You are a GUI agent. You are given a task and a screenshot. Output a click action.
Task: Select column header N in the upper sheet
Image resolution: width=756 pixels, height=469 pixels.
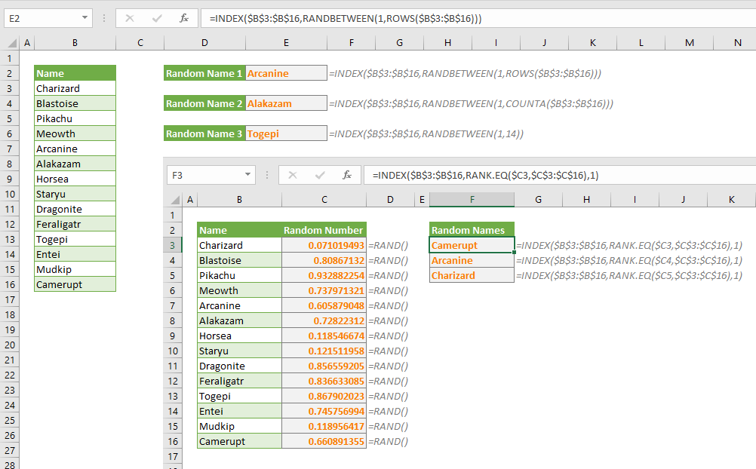(x=737, y=43)
